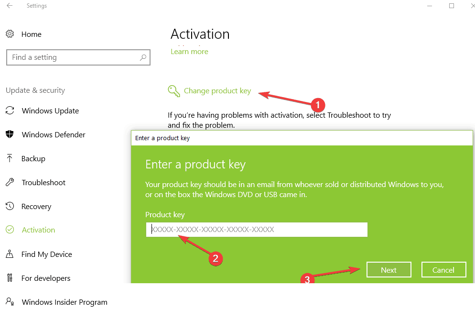The width and height of the screenshot is (475, 310).
Task: Cancel the product key dialog
Action: click(443, 269)
